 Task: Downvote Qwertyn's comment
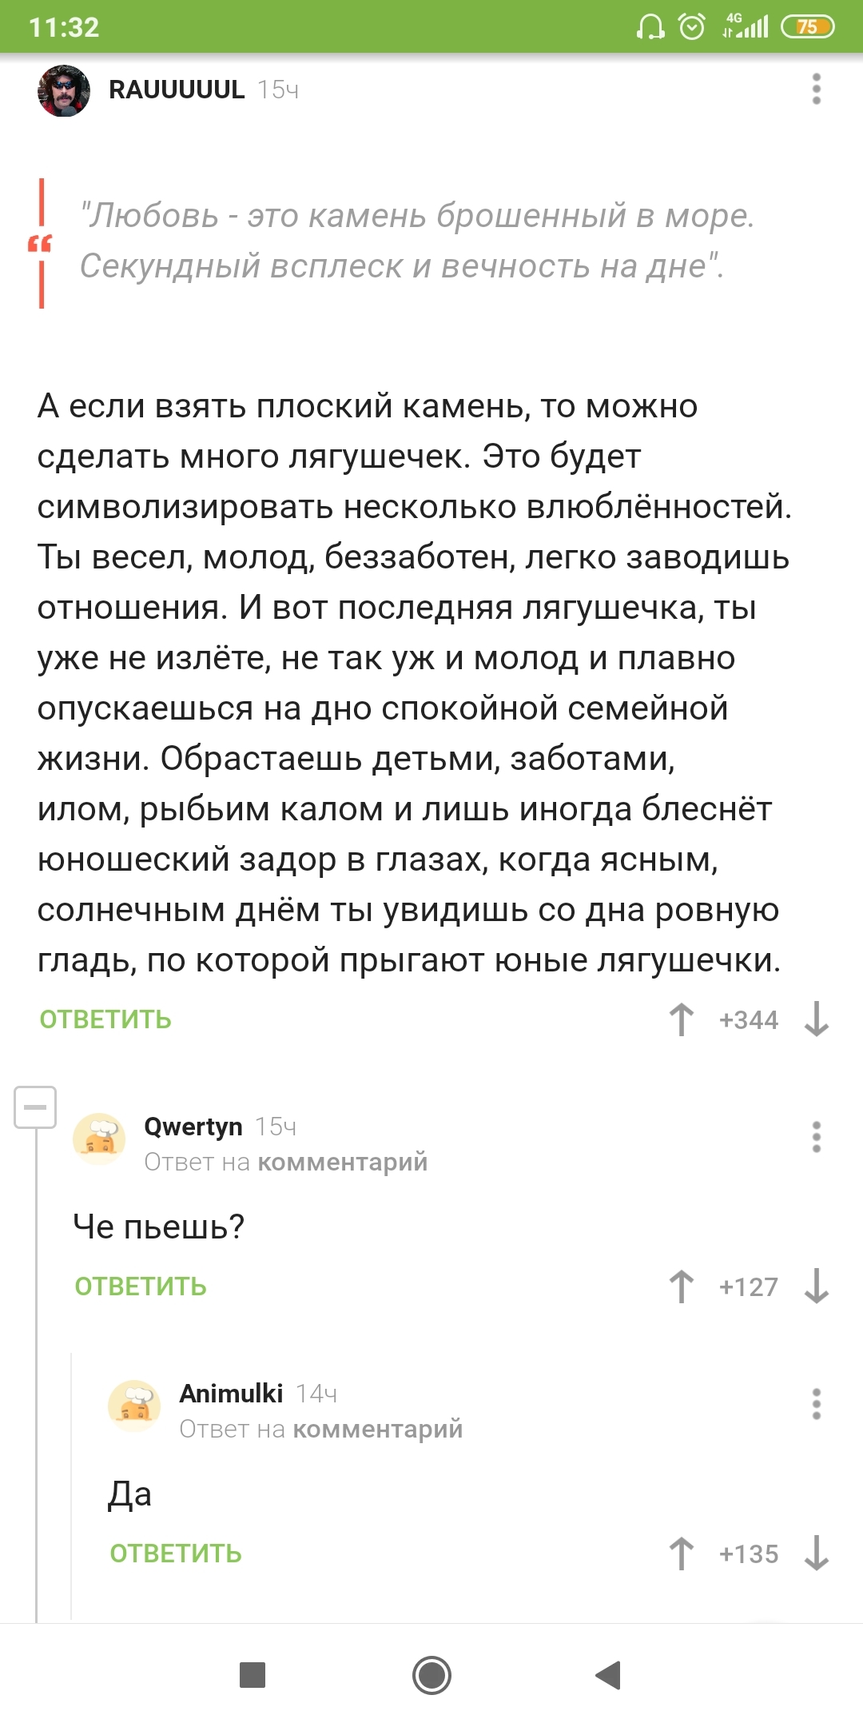[817, 1286]
